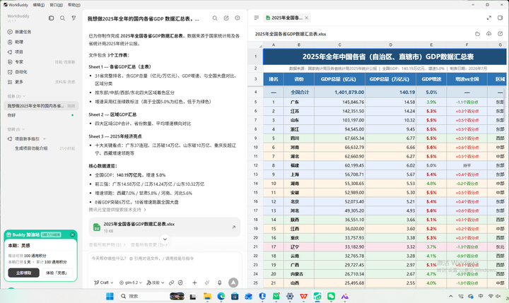Open the 帮助 menu

click(74, 5)
